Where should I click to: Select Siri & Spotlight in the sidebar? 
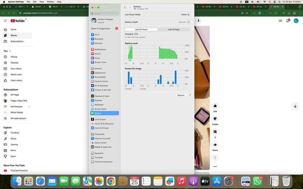pyautogui.click(x=101, y=86)
